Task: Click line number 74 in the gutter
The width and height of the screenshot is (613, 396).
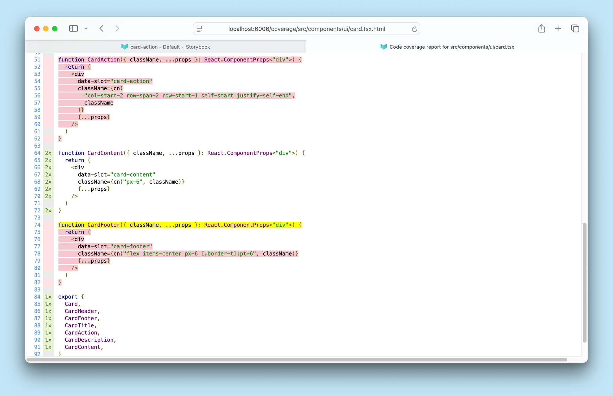Action: pos(37,225)
